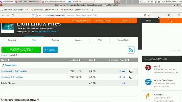The height and width of the screenshot is (102, 182).
Task: Open download stats chart for x86 iso
Action: 123,77
